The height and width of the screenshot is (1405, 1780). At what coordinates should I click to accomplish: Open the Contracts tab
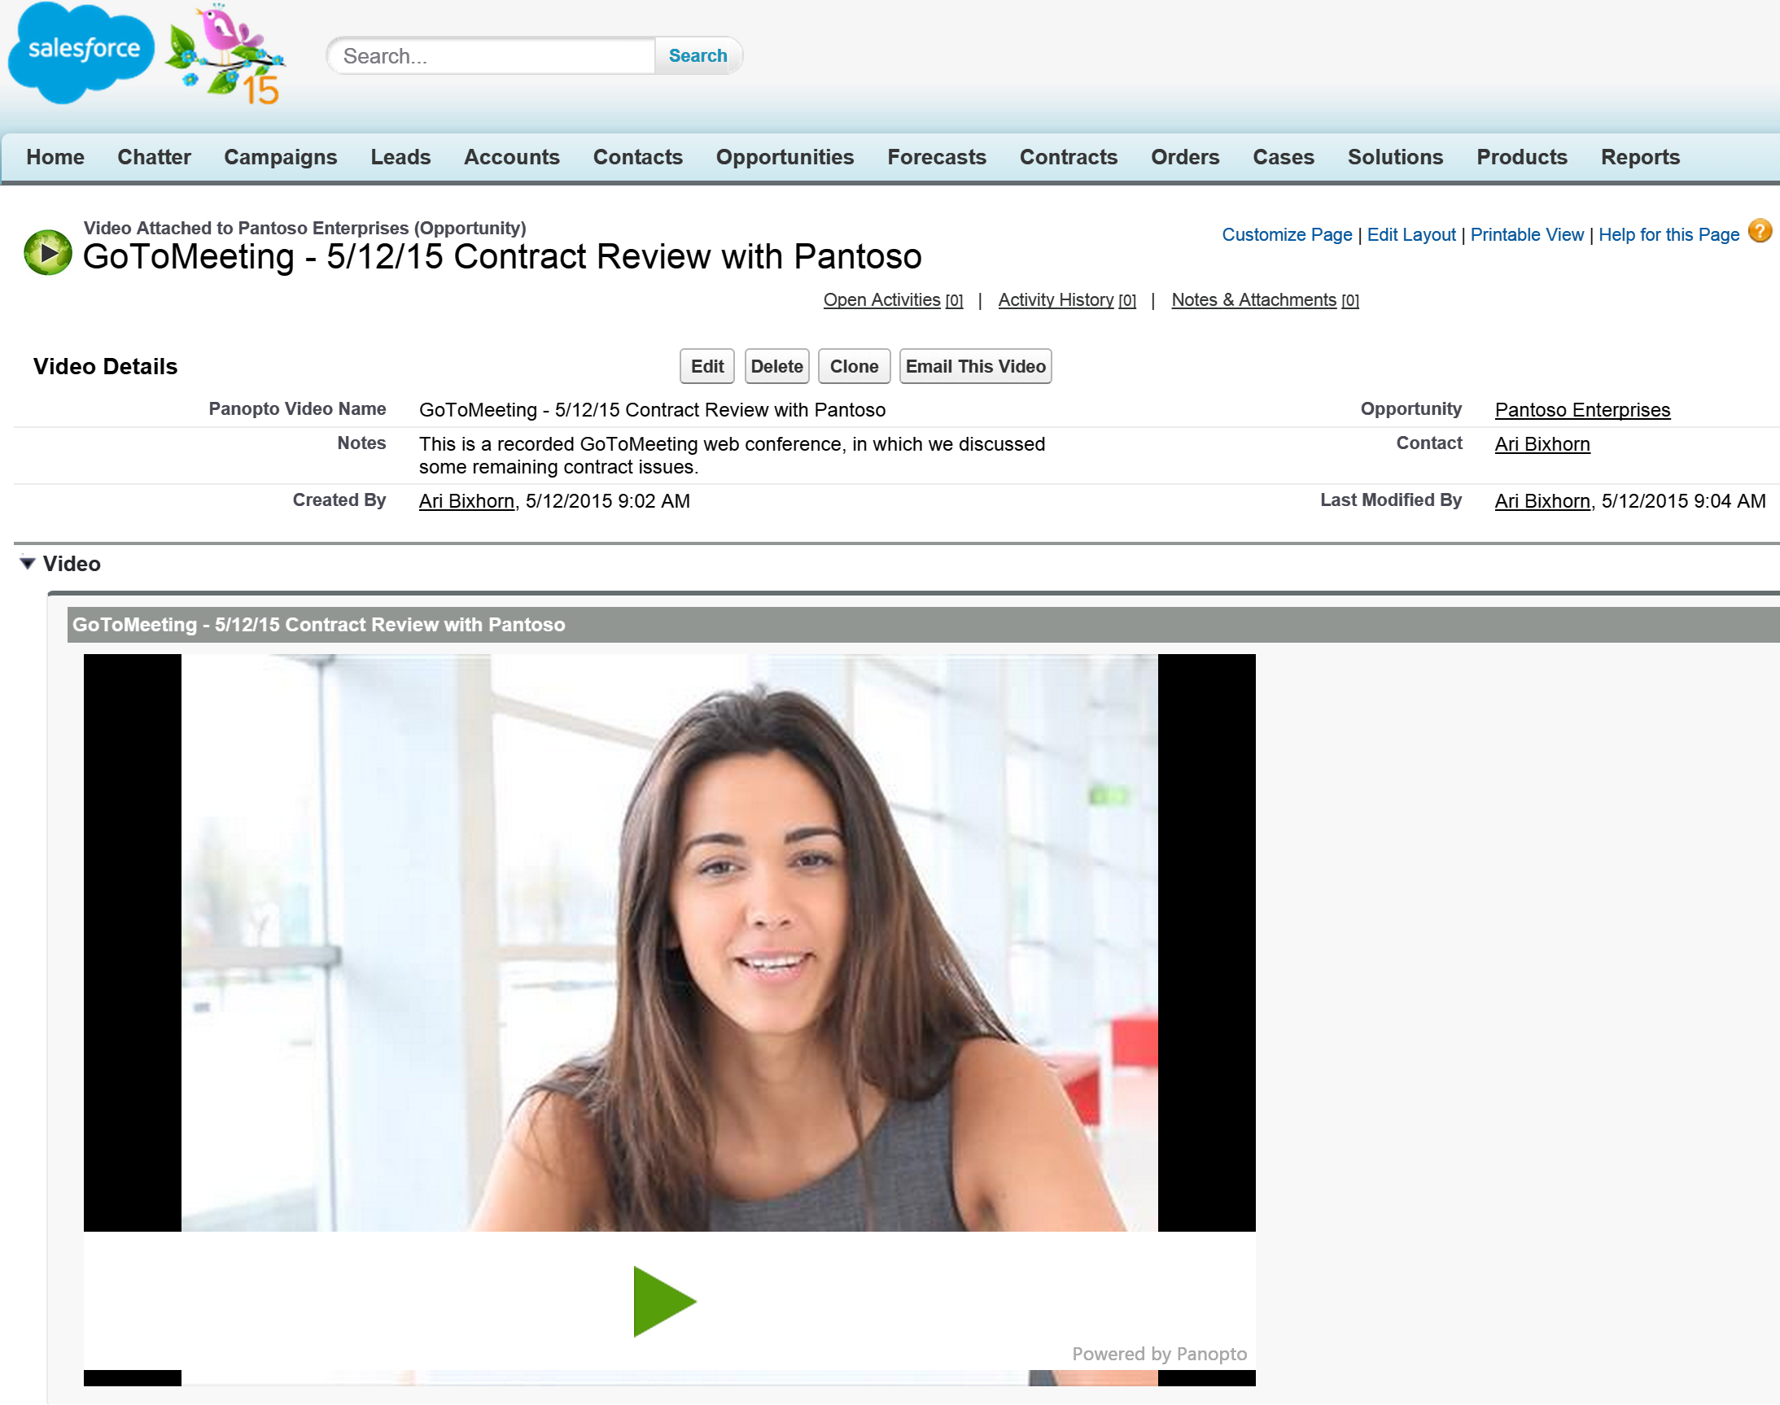(1068, 157)
